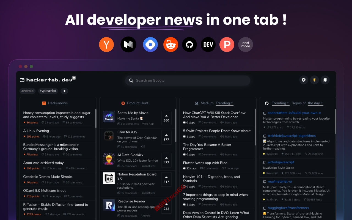
Task: Open airbnb/javascript repo
Action: pos(281,162)
